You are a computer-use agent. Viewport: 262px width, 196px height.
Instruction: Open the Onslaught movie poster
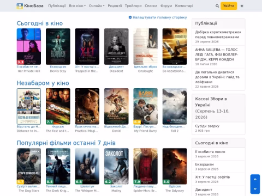pos(146,46)
